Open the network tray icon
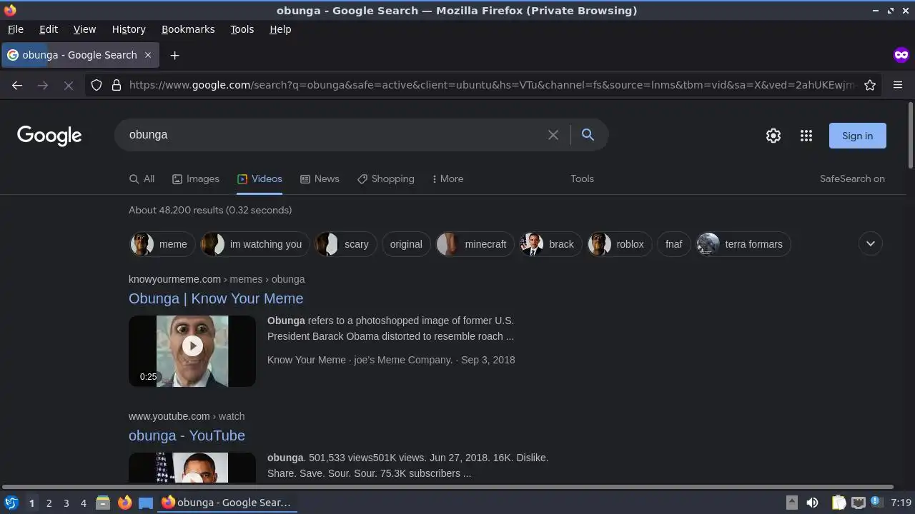The width and height of the screenshot is (915, 514). (859, 503)
